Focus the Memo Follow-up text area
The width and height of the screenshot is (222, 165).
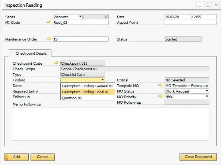pyautogui.click(x=110, y=124)
